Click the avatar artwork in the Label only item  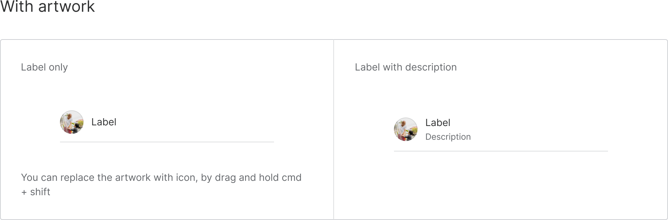[72, 122]
